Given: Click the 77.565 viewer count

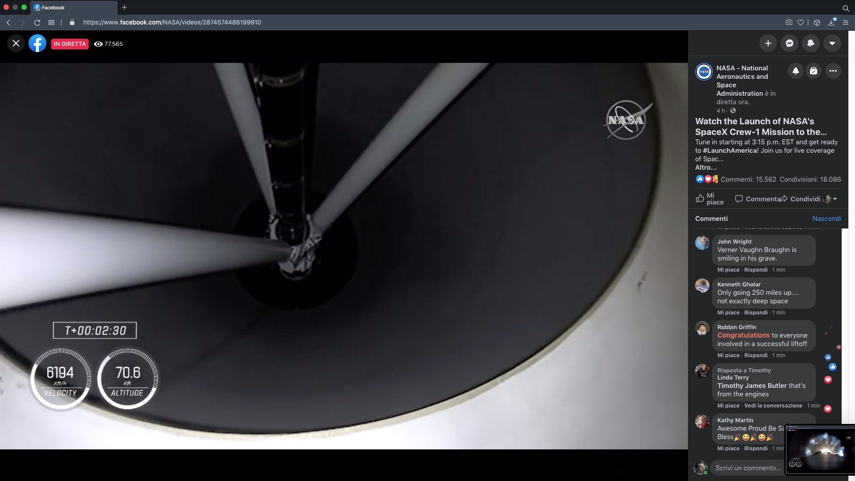Looking at the screenshot, I should (108, 44).
